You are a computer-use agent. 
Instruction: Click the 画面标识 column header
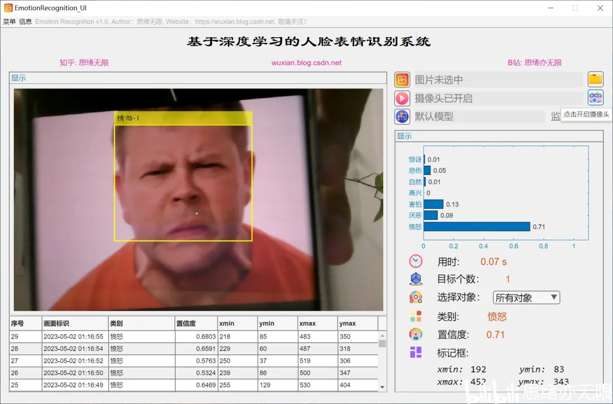pos(75,323)
